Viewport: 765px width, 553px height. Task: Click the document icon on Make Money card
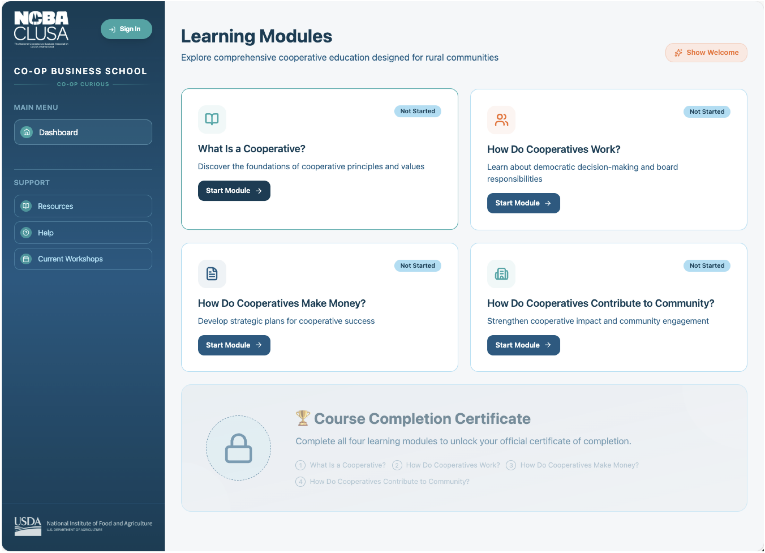[x=212, y=274]
